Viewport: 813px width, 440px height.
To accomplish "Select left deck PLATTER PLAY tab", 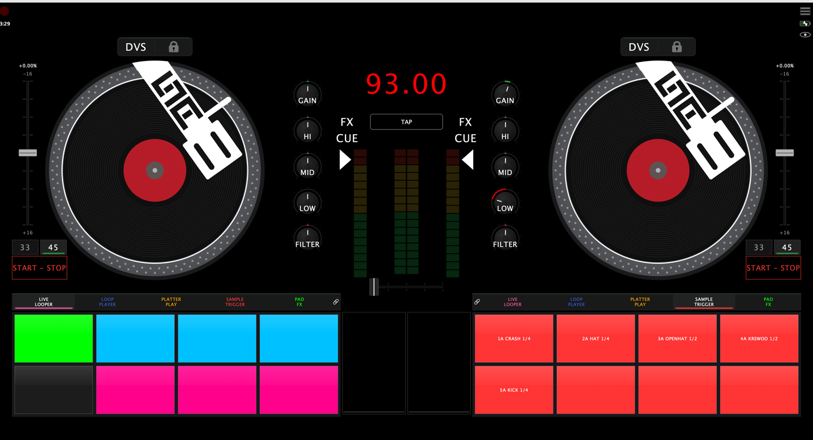I will click(171, 302).
